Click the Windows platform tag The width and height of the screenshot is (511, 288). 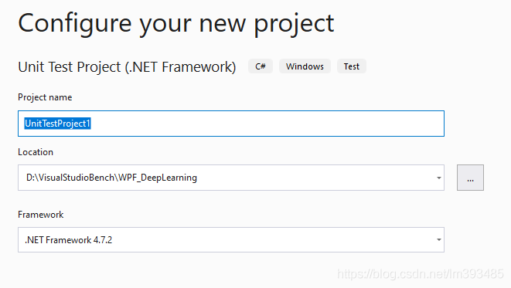(305, 66)
